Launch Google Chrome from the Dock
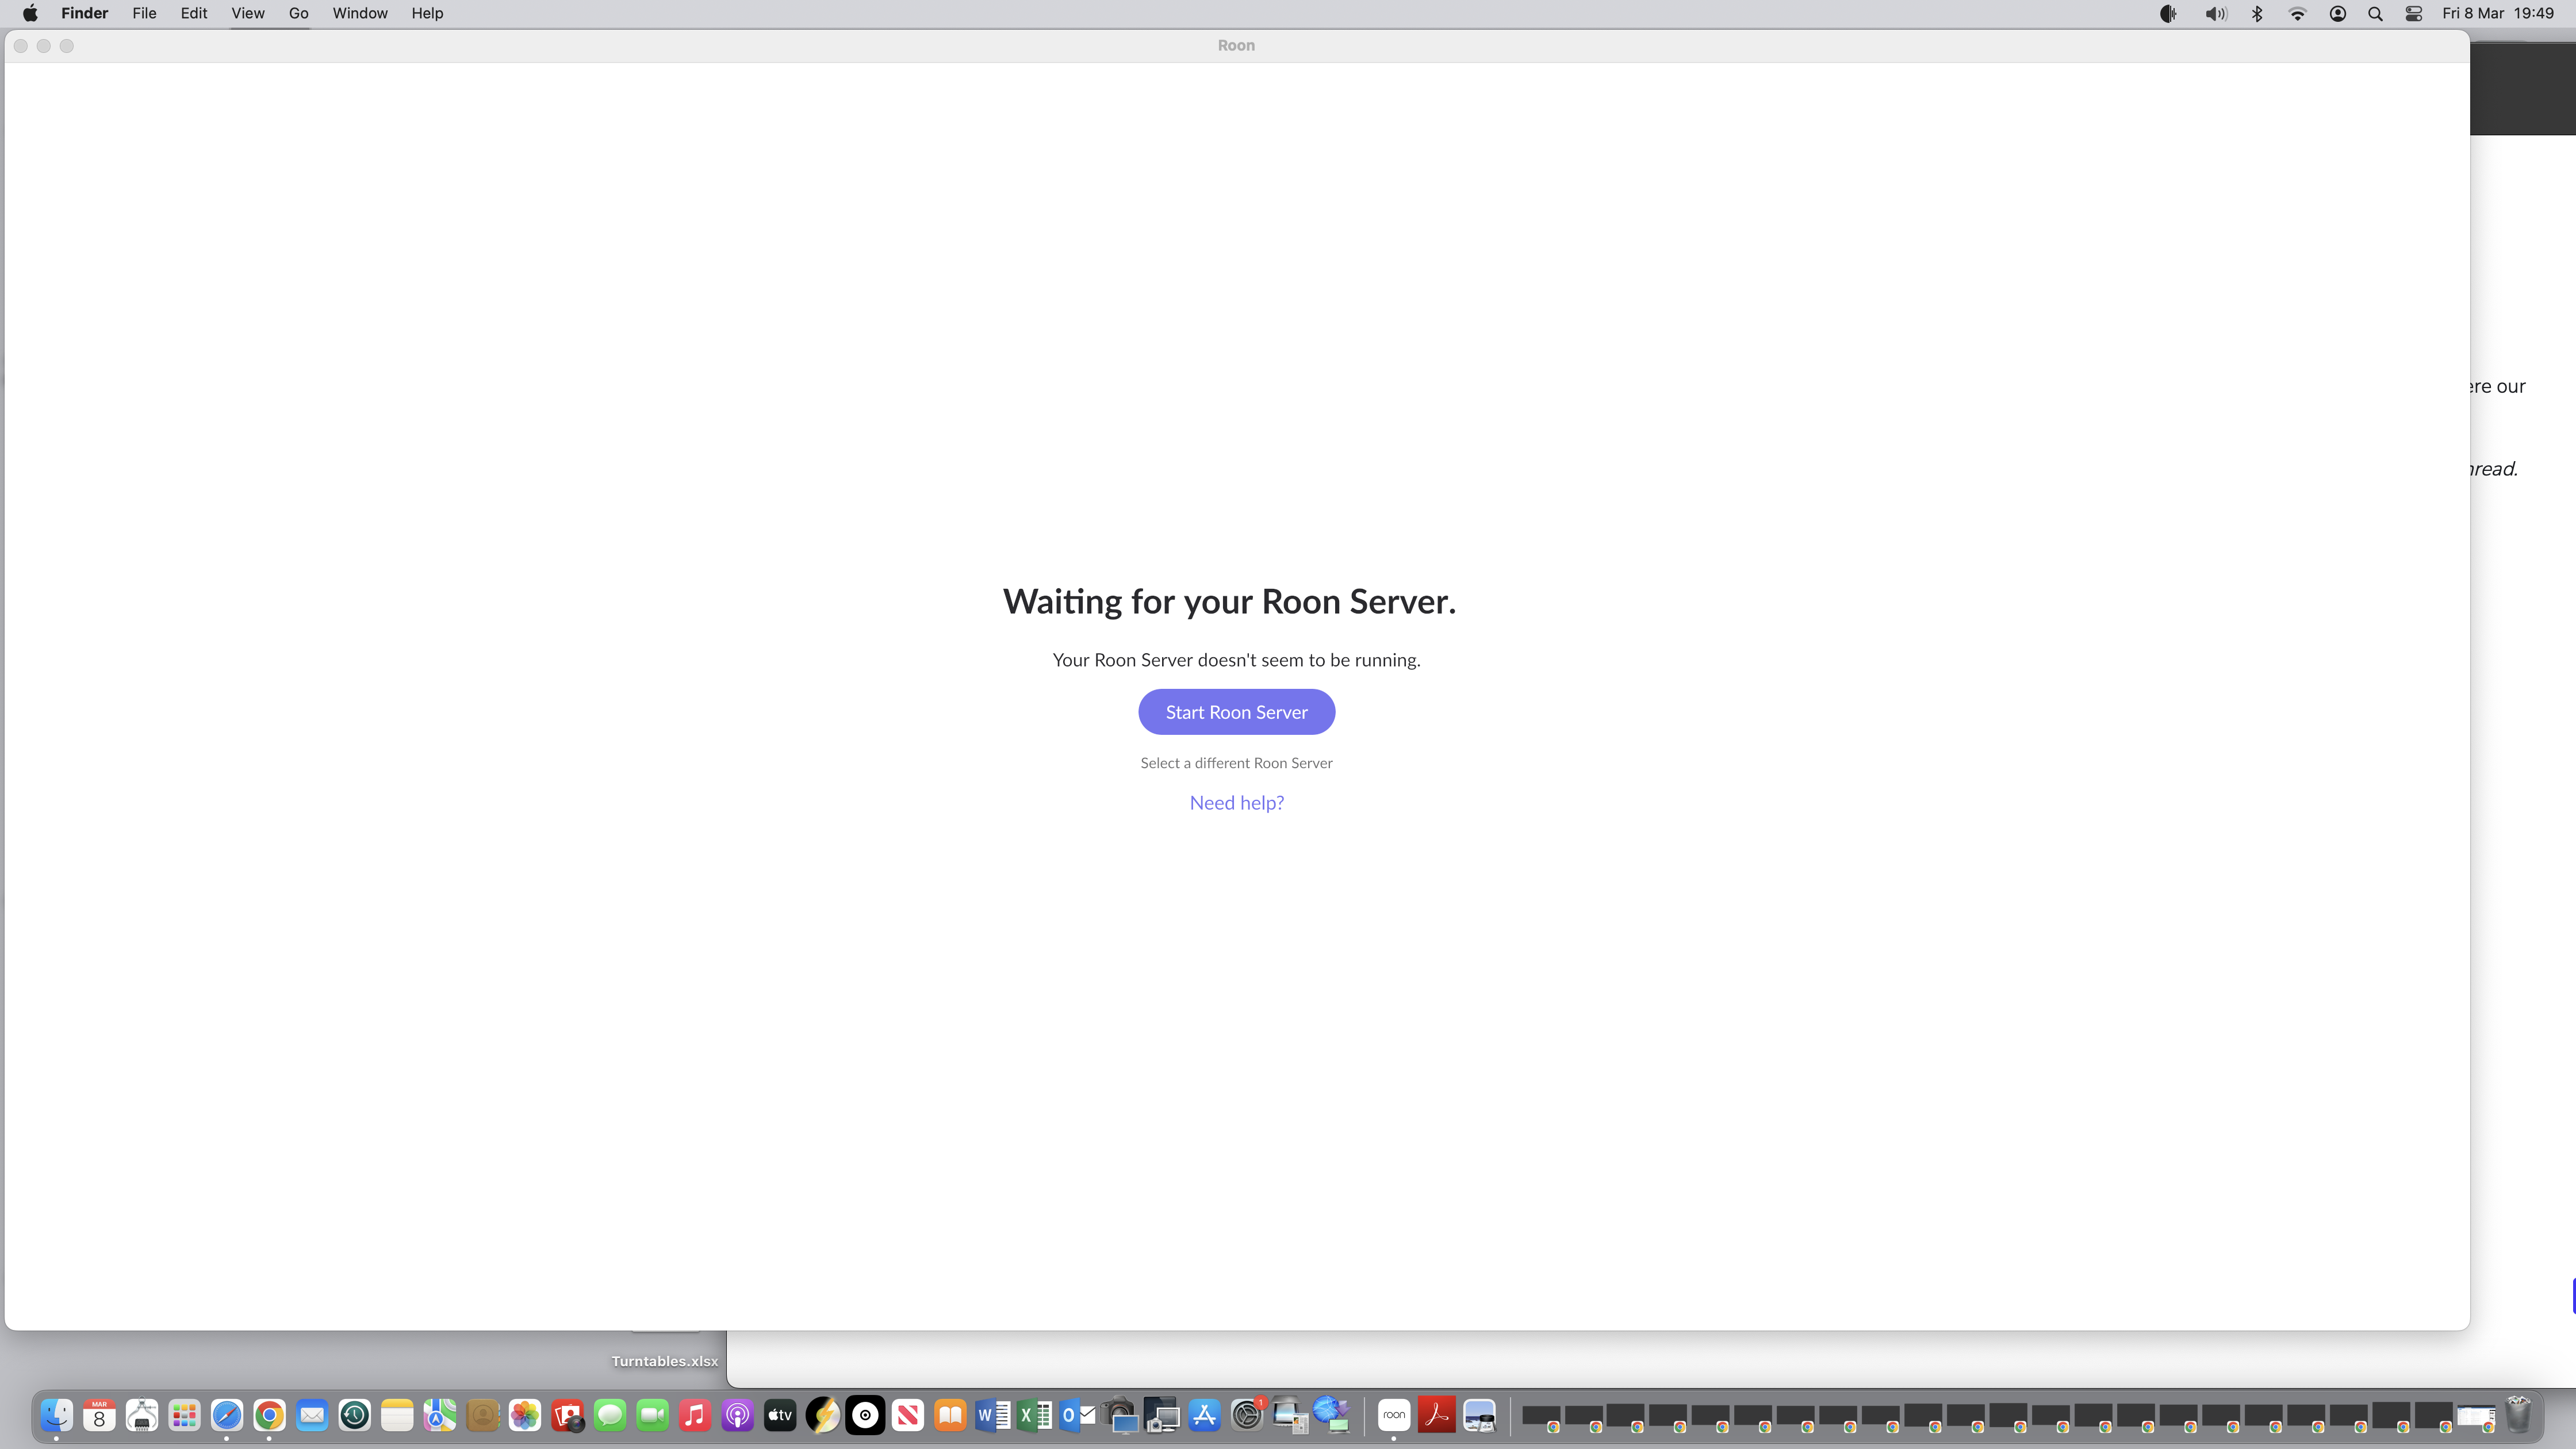 (x=269, y=1416)
